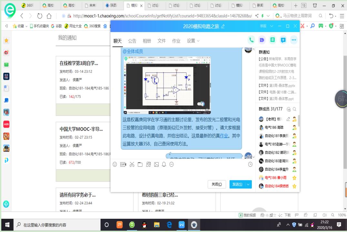Click the GIF video button
The height and width of the screenshot is (232, 347).
click(123, 164)
